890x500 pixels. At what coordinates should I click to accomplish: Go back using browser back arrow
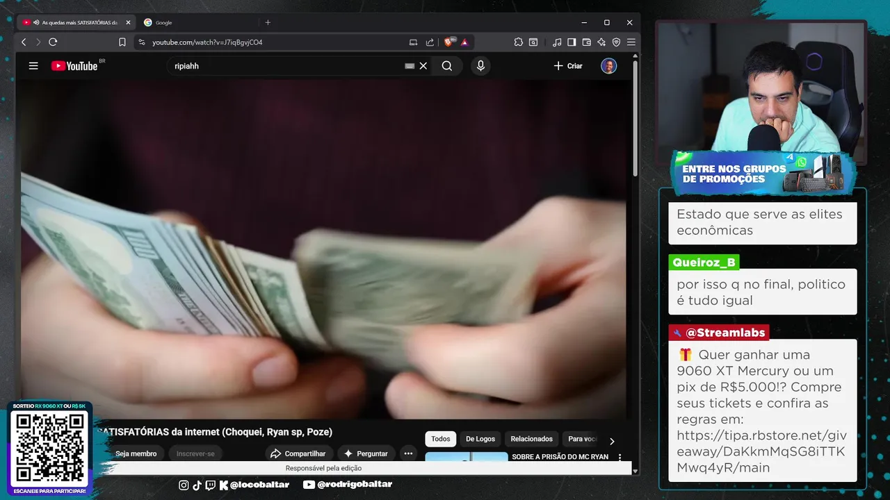[24, 42]
